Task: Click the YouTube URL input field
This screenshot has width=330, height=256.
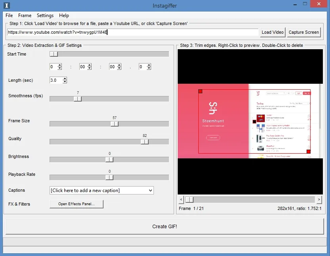Action: [x=133, y=32]
